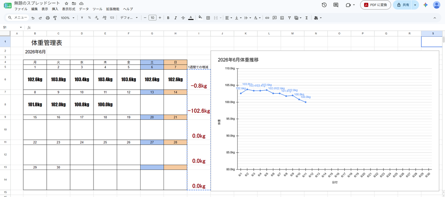Image resolution: width=445 pixels, height=197 pixels.
Task: Open the font family dropdown
Action: [129, 17]
